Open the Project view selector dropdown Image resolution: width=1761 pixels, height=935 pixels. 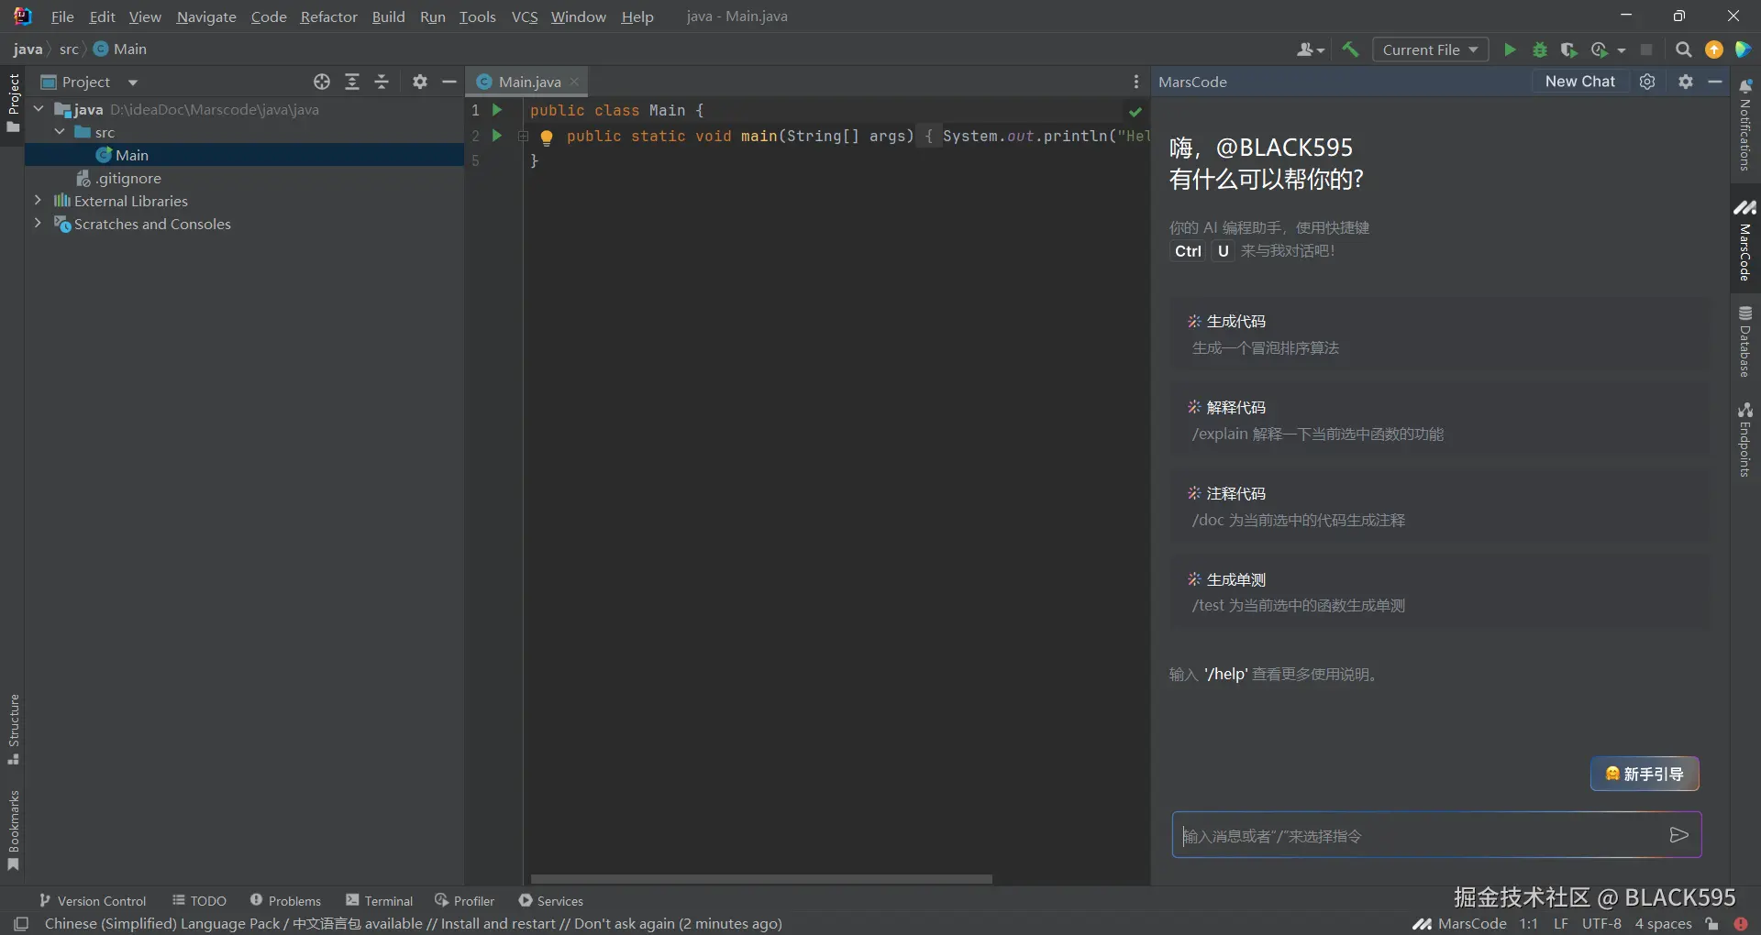[x=90, y=82]
